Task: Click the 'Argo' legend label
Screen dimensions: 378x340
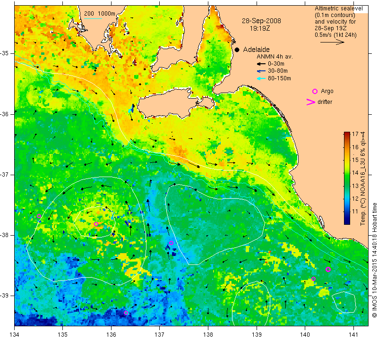Action: coord(327,91)
